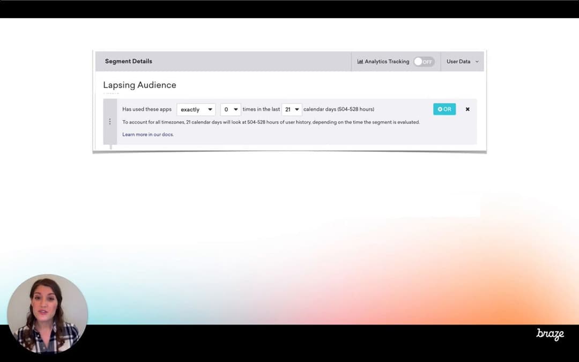The image size is (579, 362).
Task: Select the Lapsing Audience segment title
Action: click(139, 85)
